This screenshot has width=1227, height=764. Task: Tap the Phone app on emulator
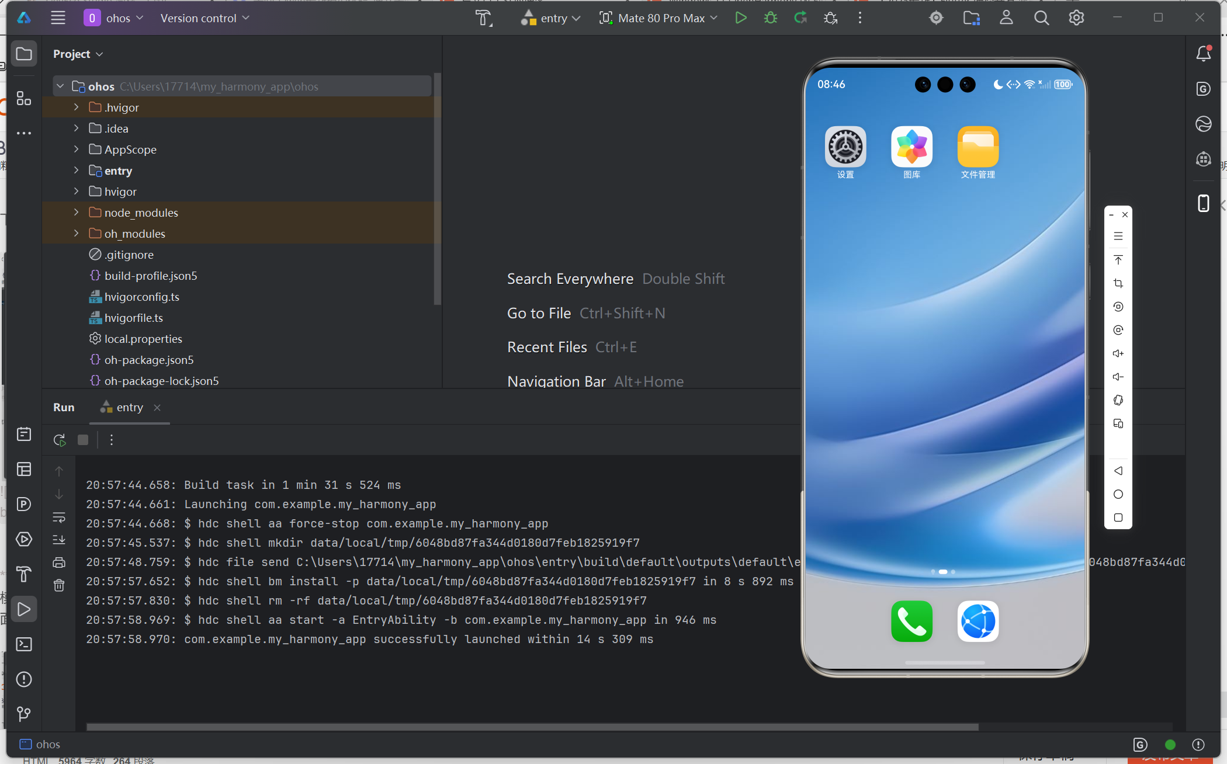tap(911, 621)
